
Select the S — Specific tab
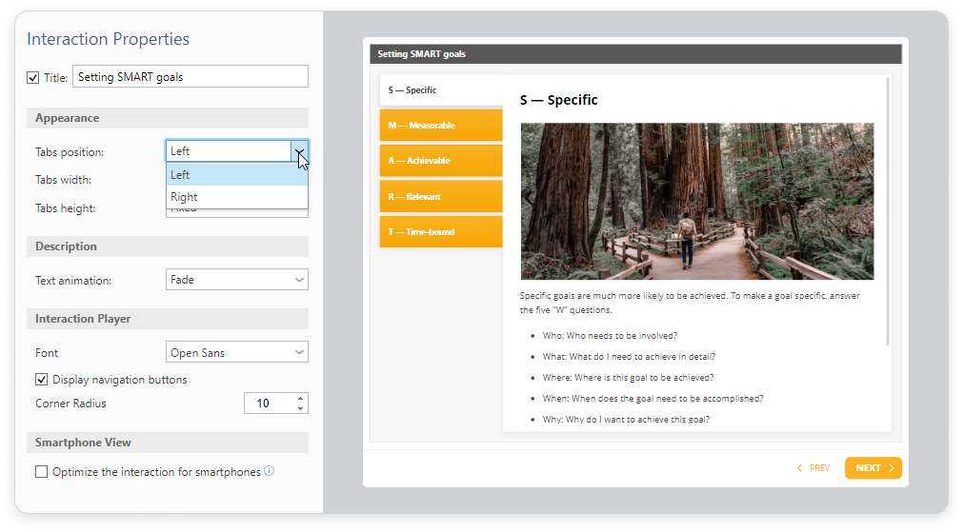[440, 90]
